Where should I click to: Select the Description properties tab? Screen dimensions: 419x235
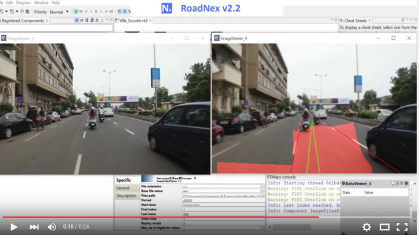point(126,196)
